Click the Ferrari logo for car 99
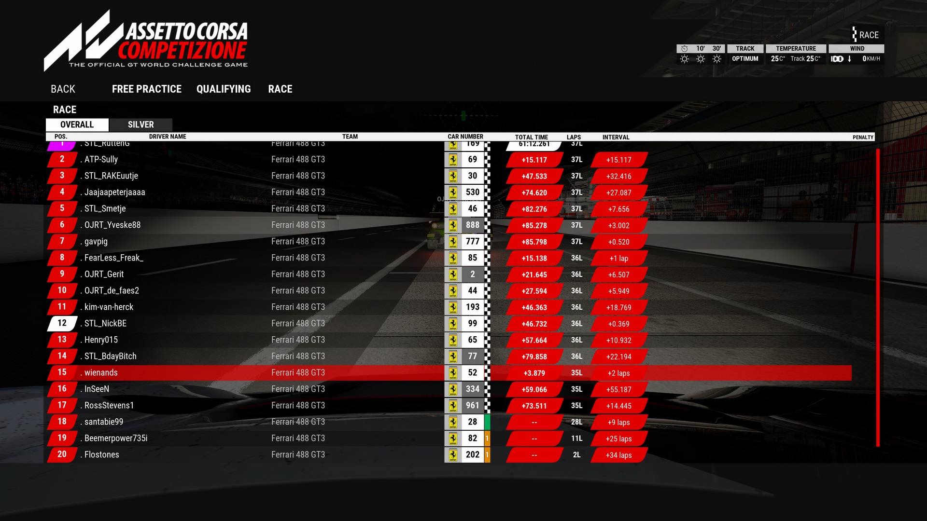 pos(453,324)
